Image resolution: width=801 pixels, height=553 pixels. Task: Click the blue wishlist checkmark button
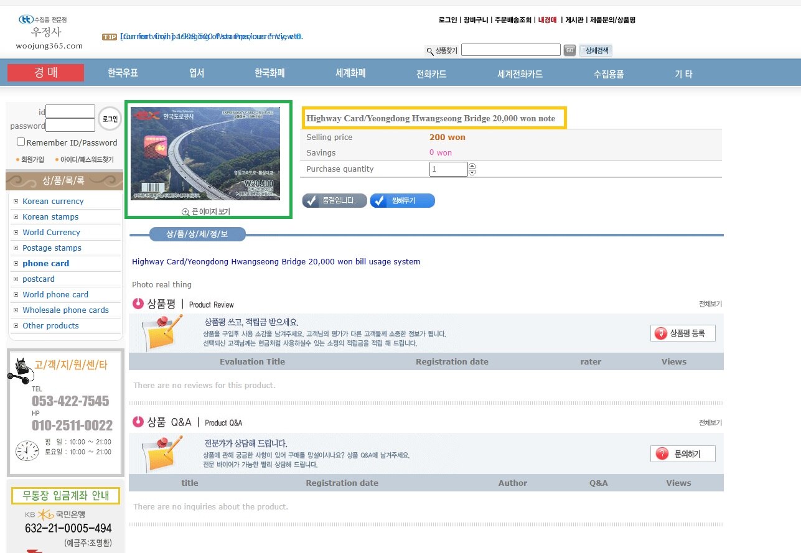pos(402,201)
